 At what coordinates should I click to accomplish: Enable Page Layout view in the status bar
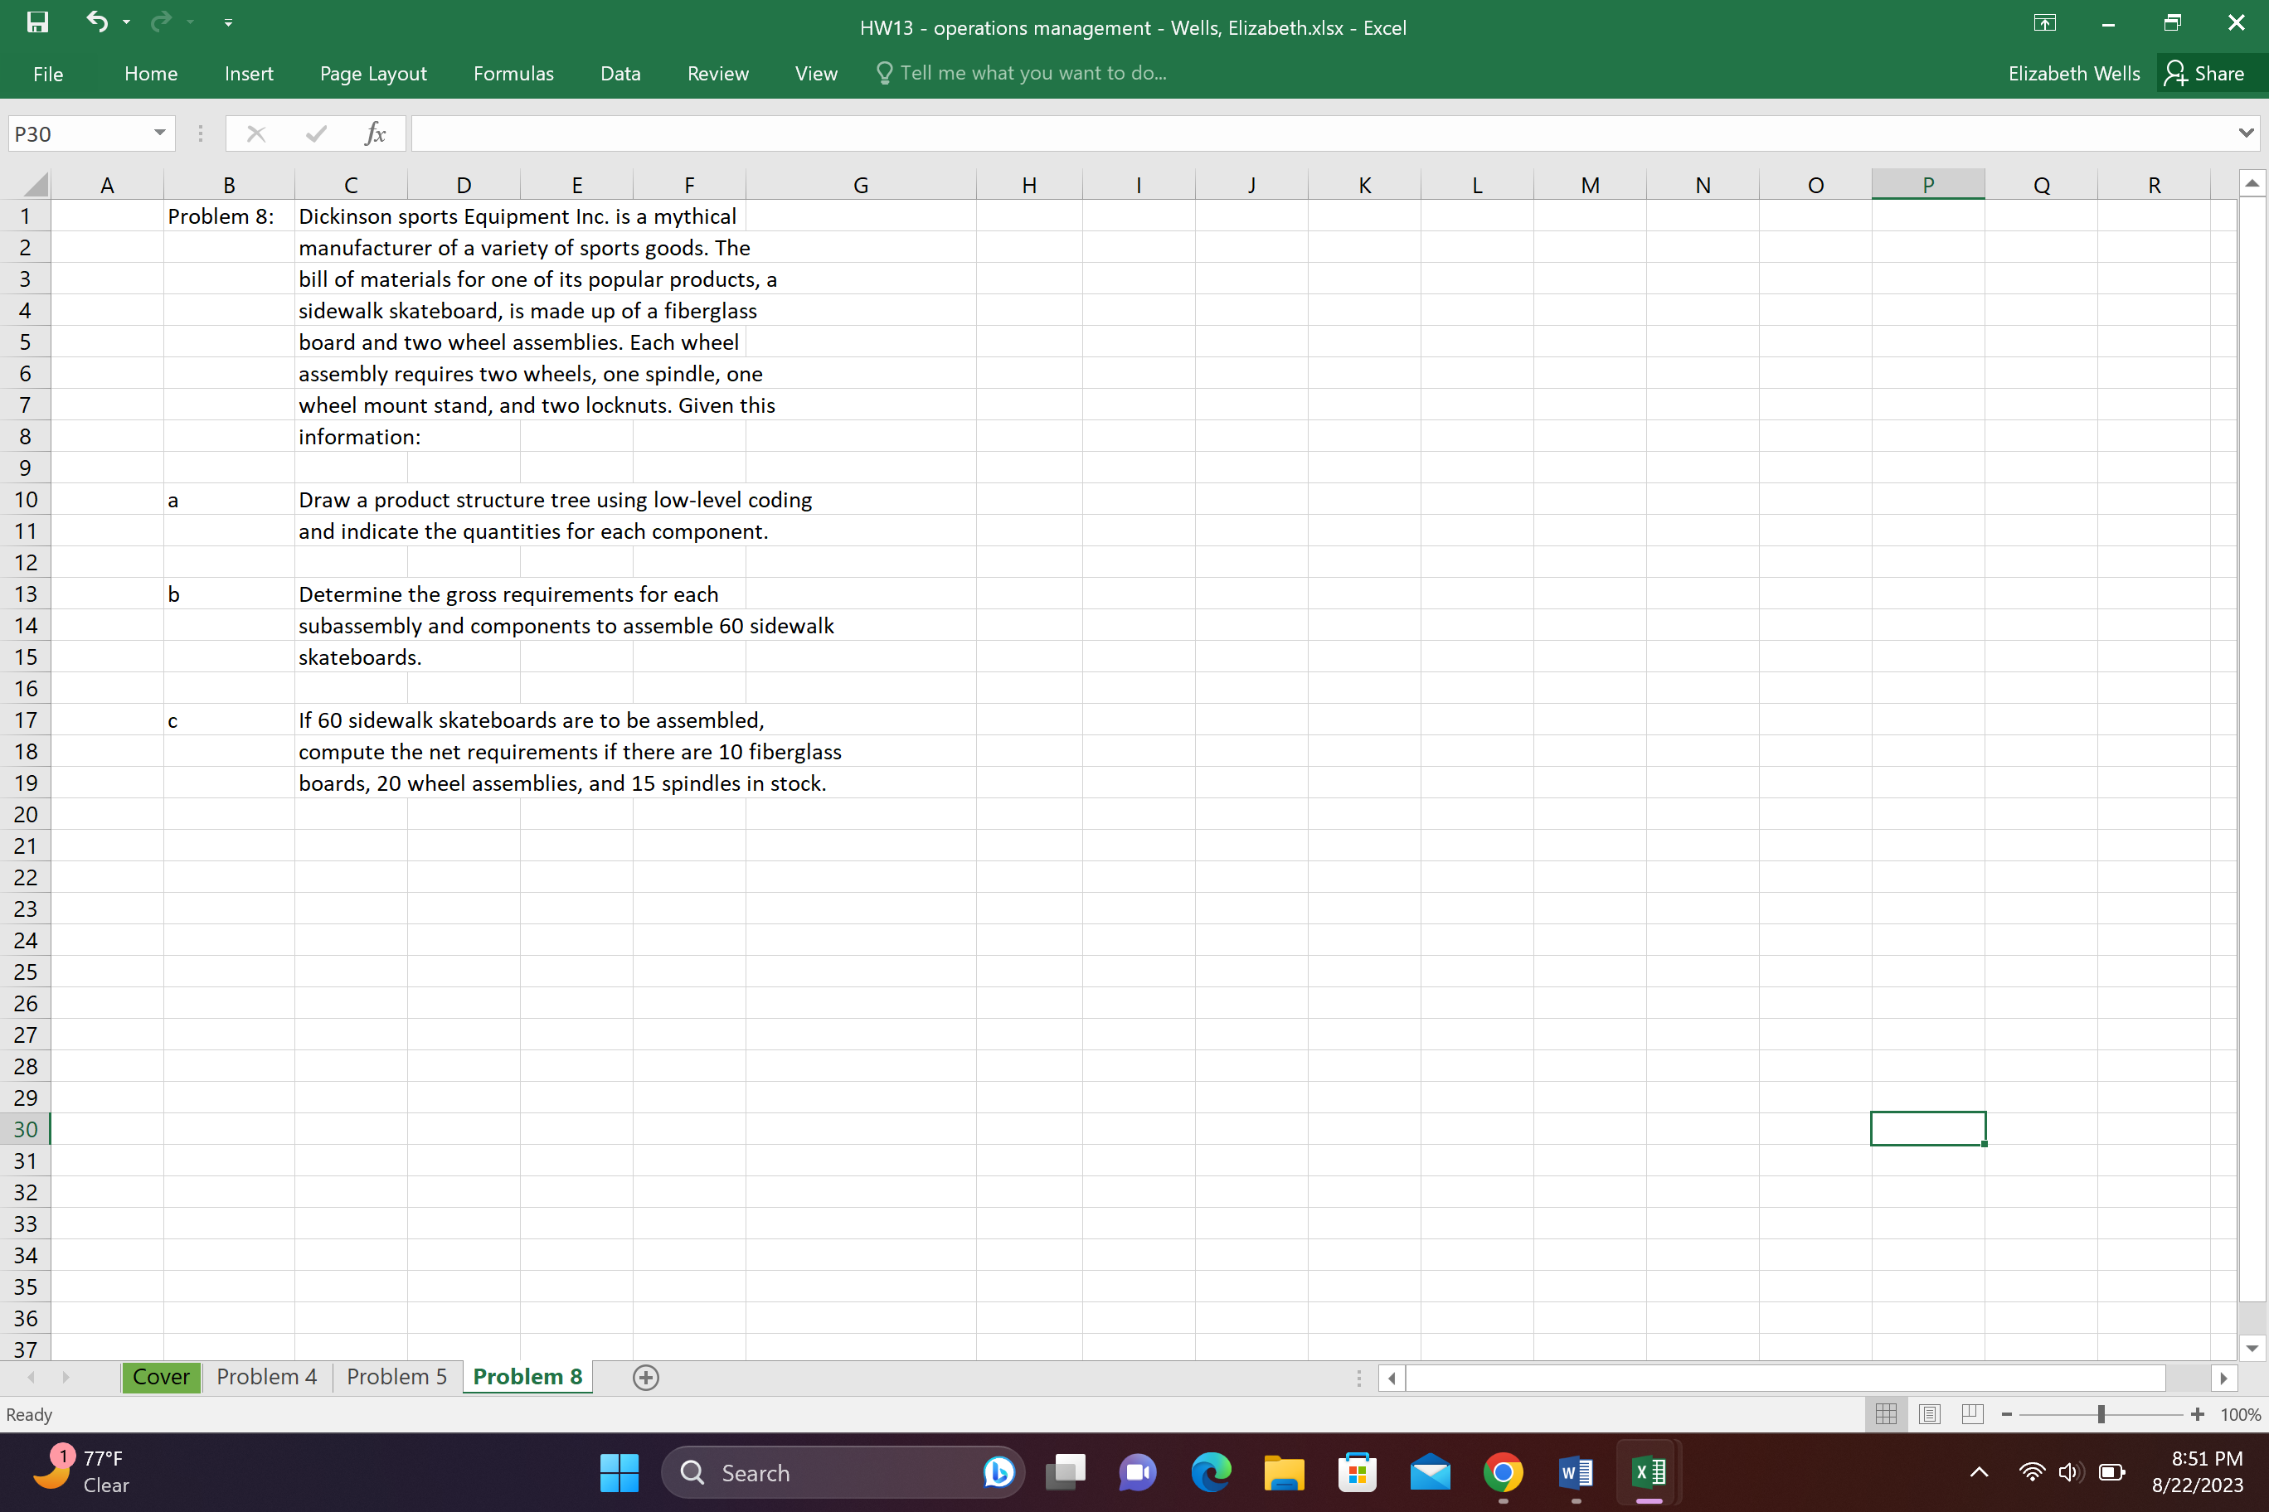[x=1930, y=1413]
